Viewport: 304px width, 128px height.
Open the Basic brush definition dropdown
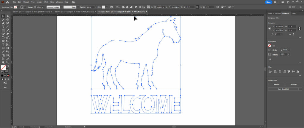(78, 7)
